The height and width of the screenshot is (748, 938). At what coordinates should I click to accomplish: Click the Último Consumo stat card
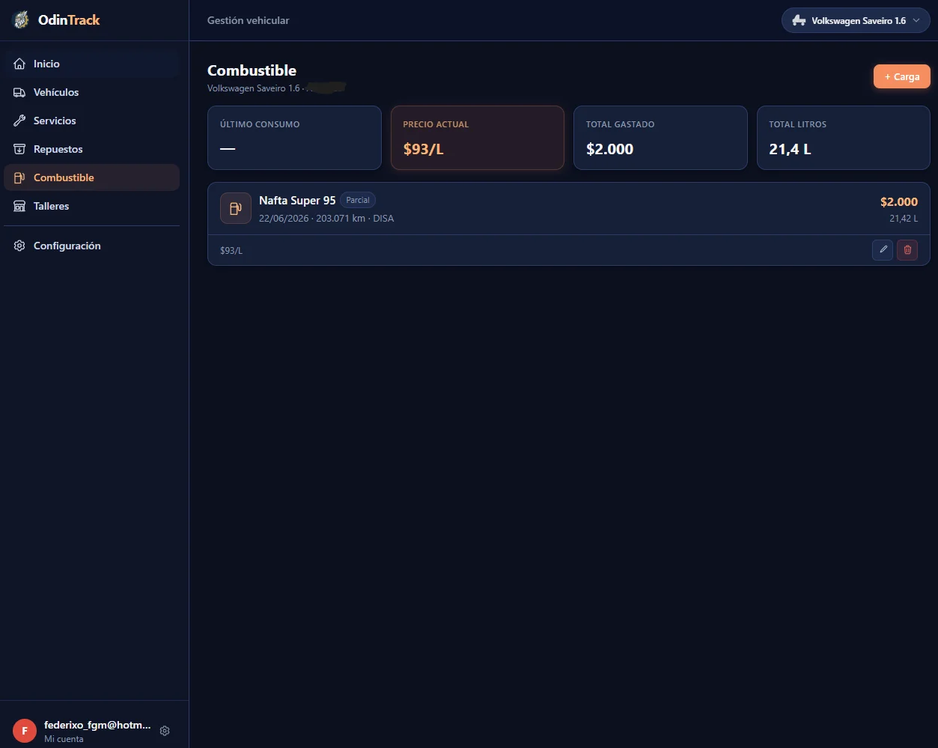(294, 138)
